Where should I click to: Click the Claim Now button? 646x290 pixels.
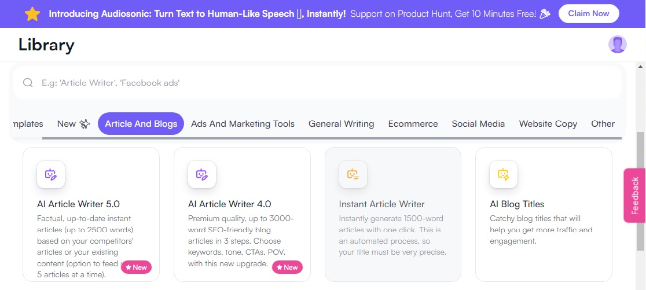(588, 13)
